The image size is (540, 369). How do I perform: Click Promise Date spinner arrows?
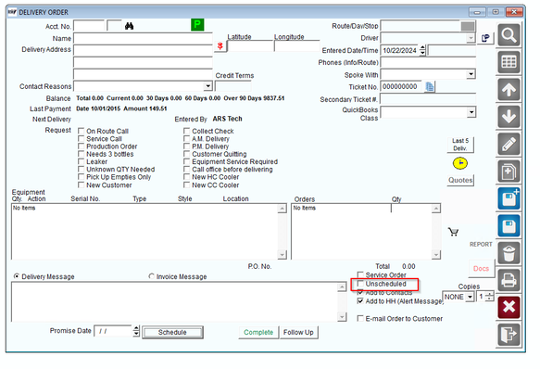[x=136, y=331]
